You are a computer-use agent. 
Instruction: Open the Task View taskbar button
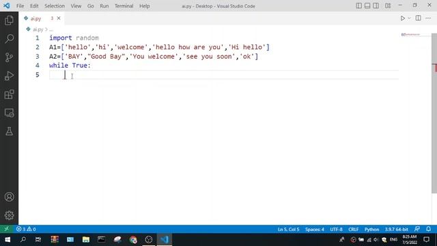click(38, 240)
